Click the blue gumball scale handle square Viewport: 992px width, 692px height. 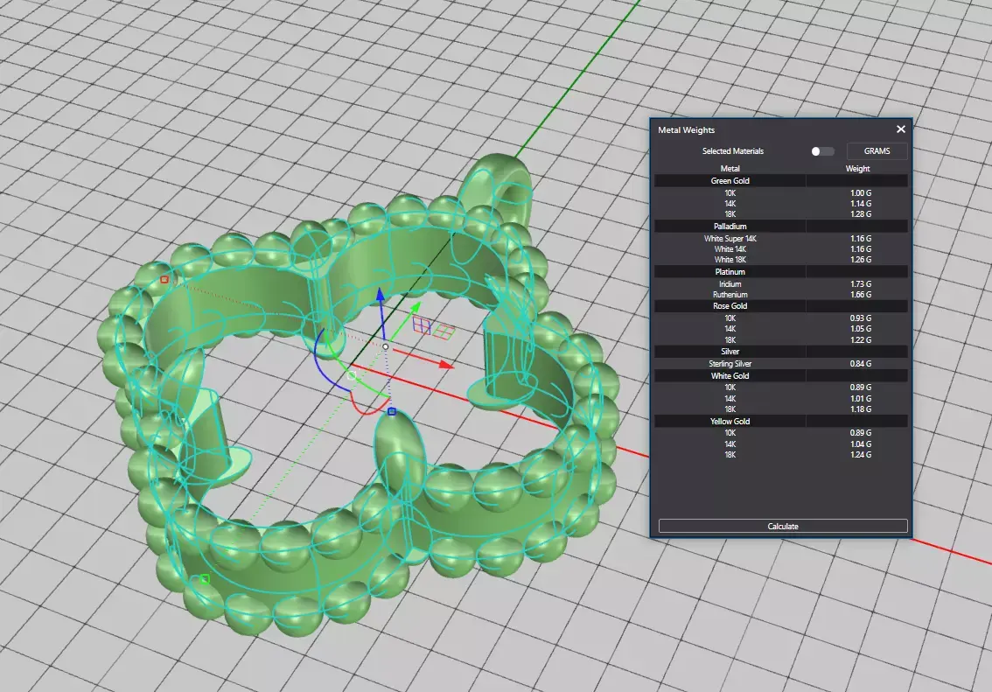click(x=392, y=412)
